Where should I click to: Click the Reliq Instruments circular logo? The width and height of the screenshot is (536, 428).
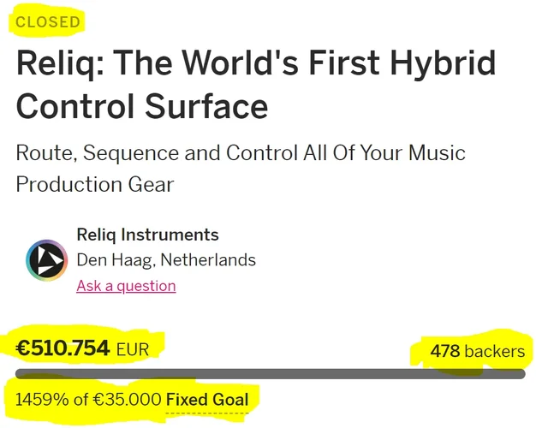click(x=47, y=260)
